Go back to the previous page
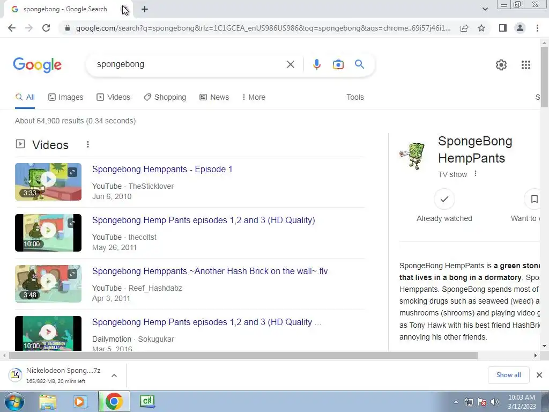Screen dimensions: 549x412 click(12, 28)
